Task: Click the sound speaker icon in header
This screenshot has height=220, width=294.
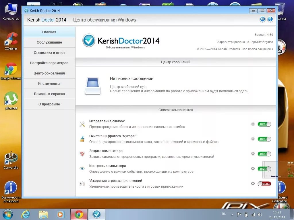Action: [x=262, y=19]
